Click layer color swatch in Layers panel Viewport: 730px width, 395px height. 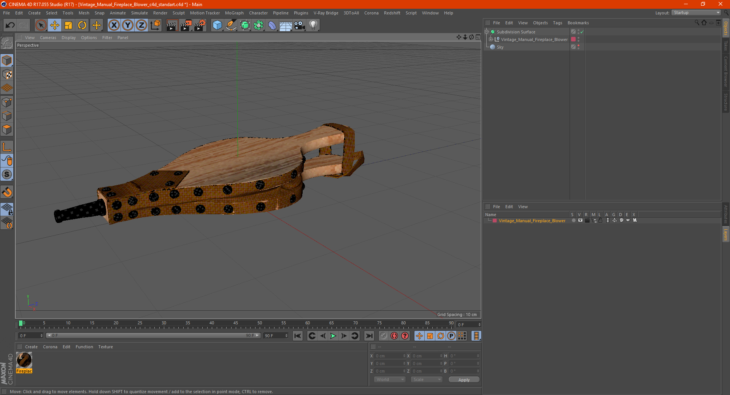(495, 221)
